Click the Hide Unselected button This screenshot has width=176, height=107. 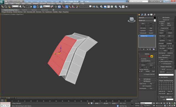tap(166, 55)
